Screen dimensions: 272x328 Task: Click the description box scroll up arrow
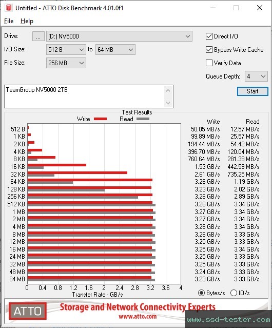[168, 90]
